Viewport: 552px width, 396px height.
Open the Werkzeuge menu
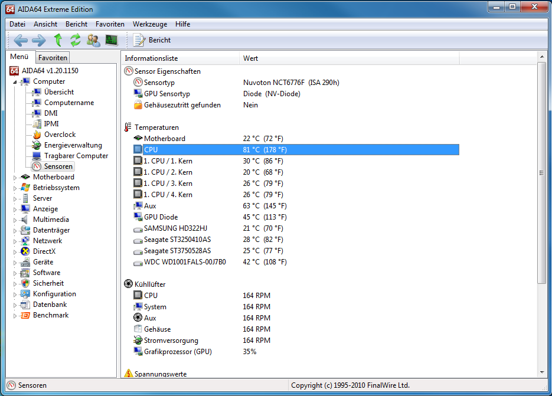150,24
